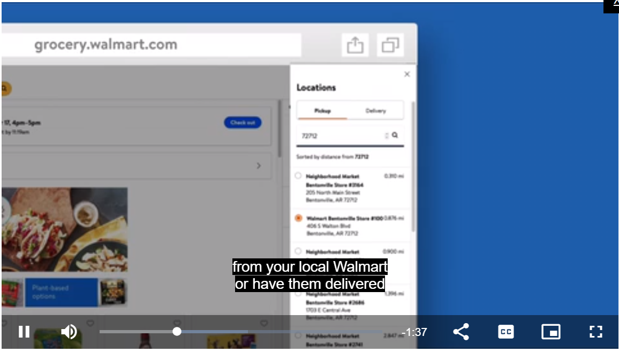The image size is (619, 352).
Task: Enable picture-in-picture mode
Action: point(550,332)
